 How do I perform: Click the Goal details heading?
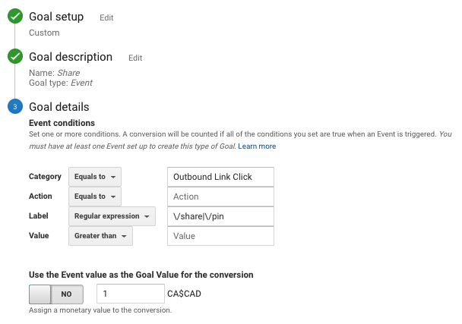pos(59,107)
